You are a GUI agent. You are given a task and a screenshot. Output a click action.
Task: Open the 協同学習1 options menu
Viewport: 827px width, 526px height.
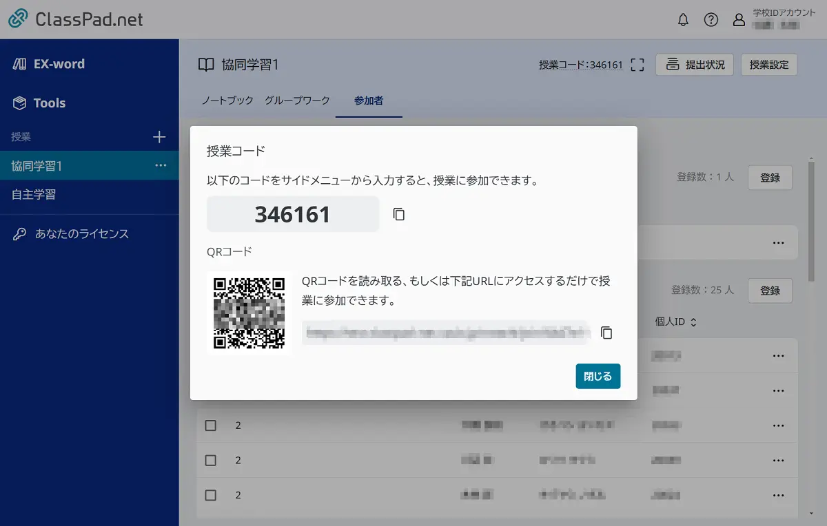pos(159,165)
